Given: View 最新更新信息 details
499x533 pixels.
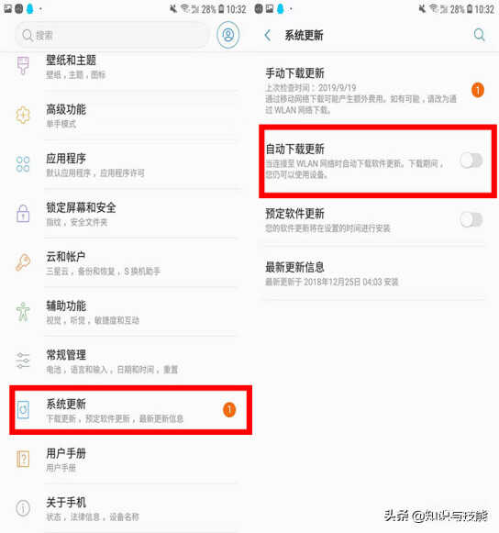Looking at the screenshot, I should pos(374,274).
